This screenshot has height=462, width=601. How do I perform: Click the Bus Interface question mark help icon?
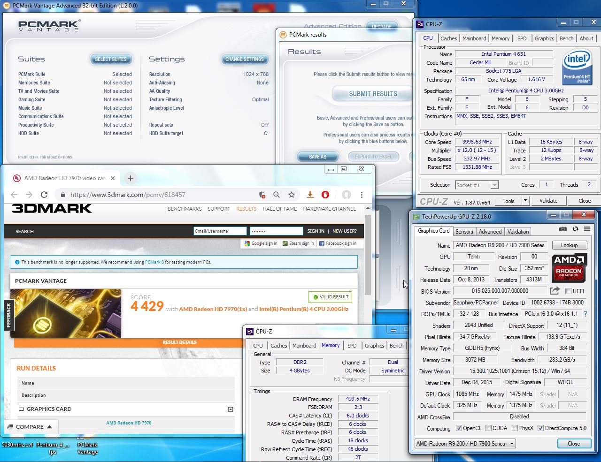click(586, 314)
